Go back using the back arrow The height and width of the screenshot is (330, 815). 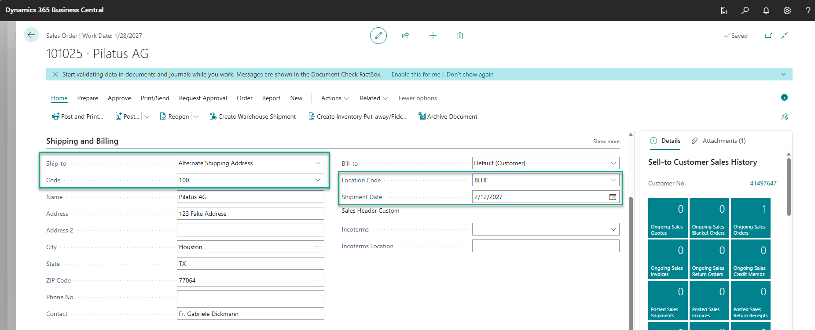point(31,35)
